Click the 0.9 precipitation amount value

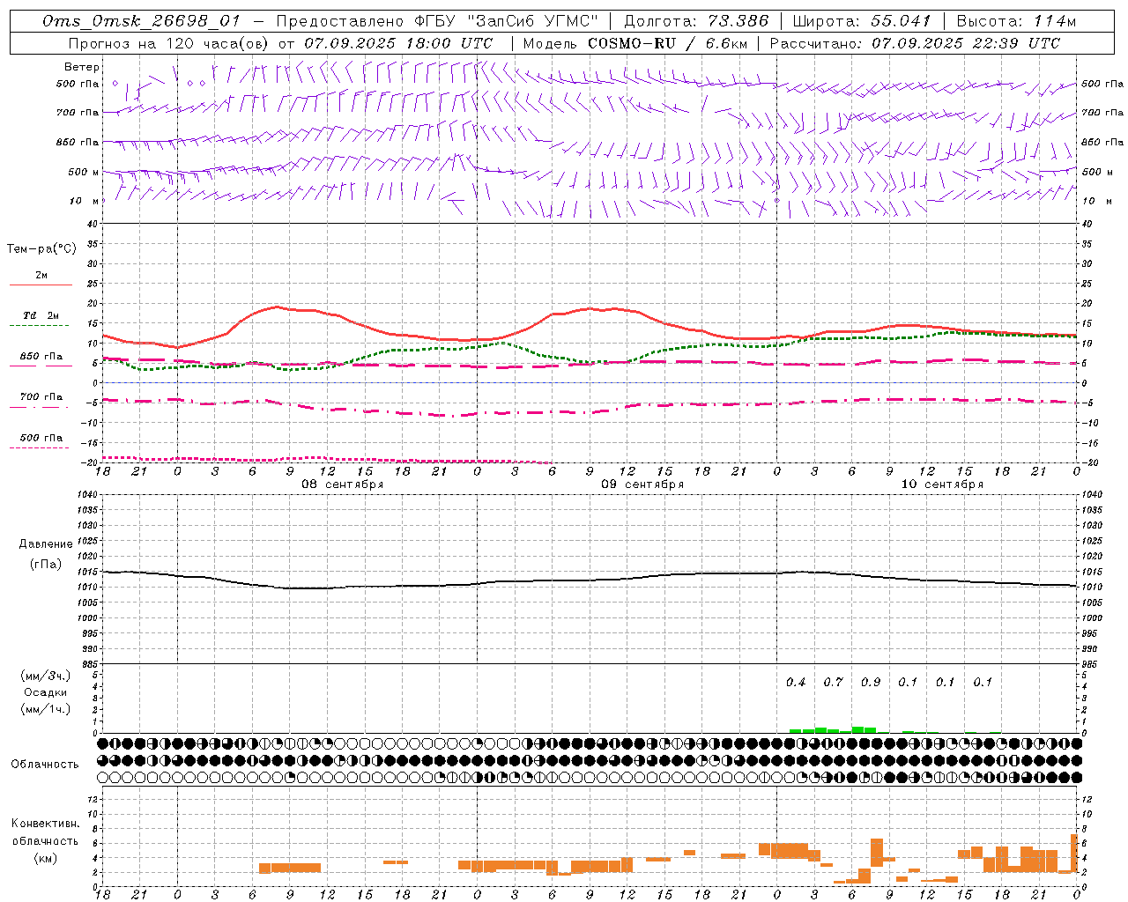(x=871, y=682)
